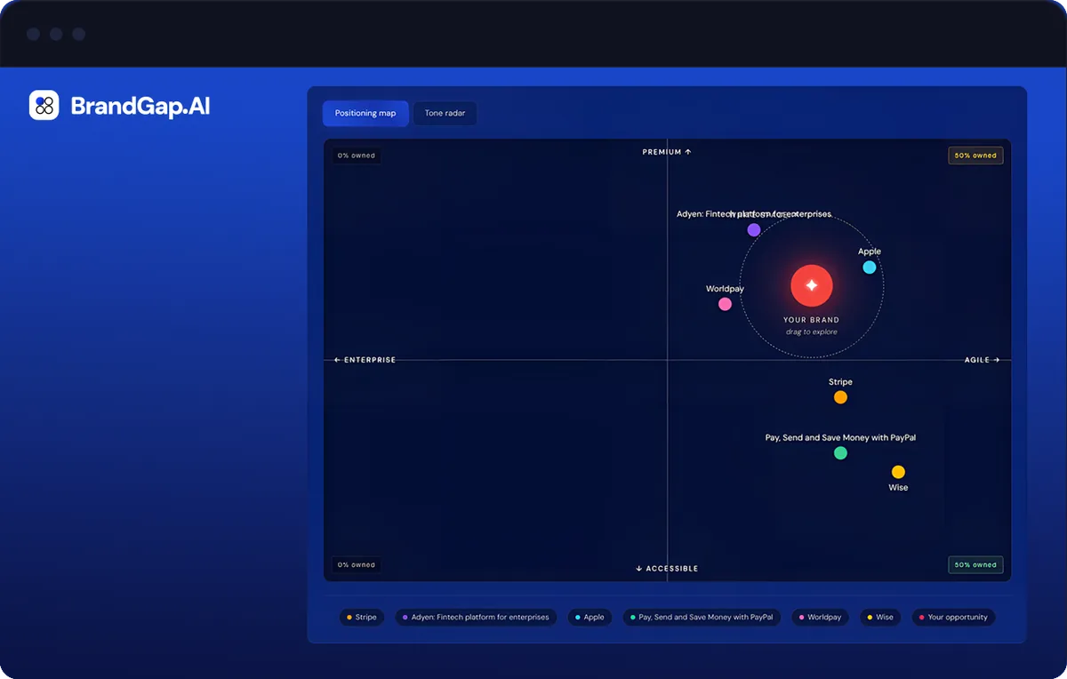
Task: Select the red Your Brand marker
Action: click(811, 285)
